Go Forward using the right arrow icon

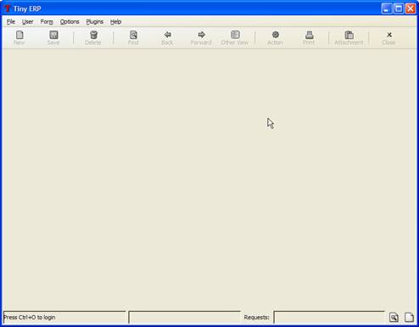[x=201, y=35]
